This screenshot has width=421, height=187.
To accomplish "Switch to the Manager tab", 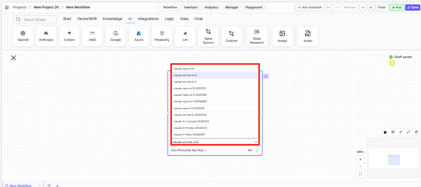I will pos(232,8).
